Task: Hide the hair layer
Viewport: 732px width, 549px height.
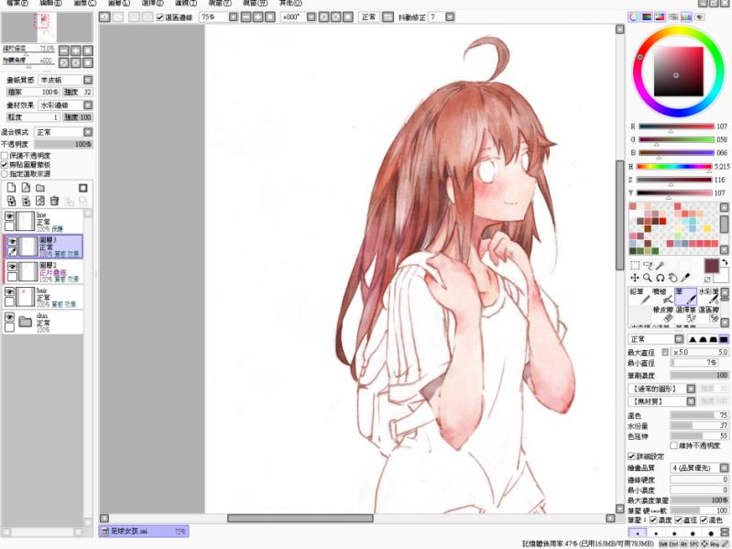Action: point(9,291)
